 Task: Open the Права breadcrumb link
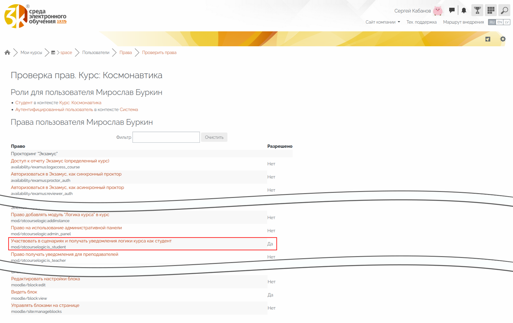point(126,53)
